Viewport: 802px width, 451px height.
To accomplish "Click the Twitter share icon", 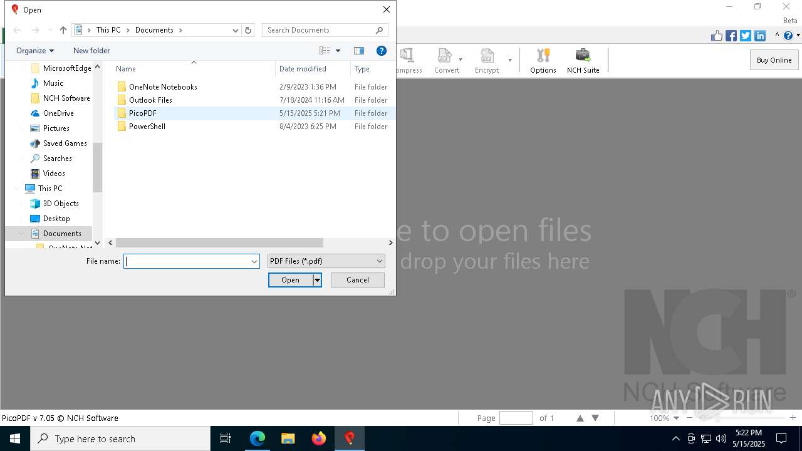I will (746, 36).
